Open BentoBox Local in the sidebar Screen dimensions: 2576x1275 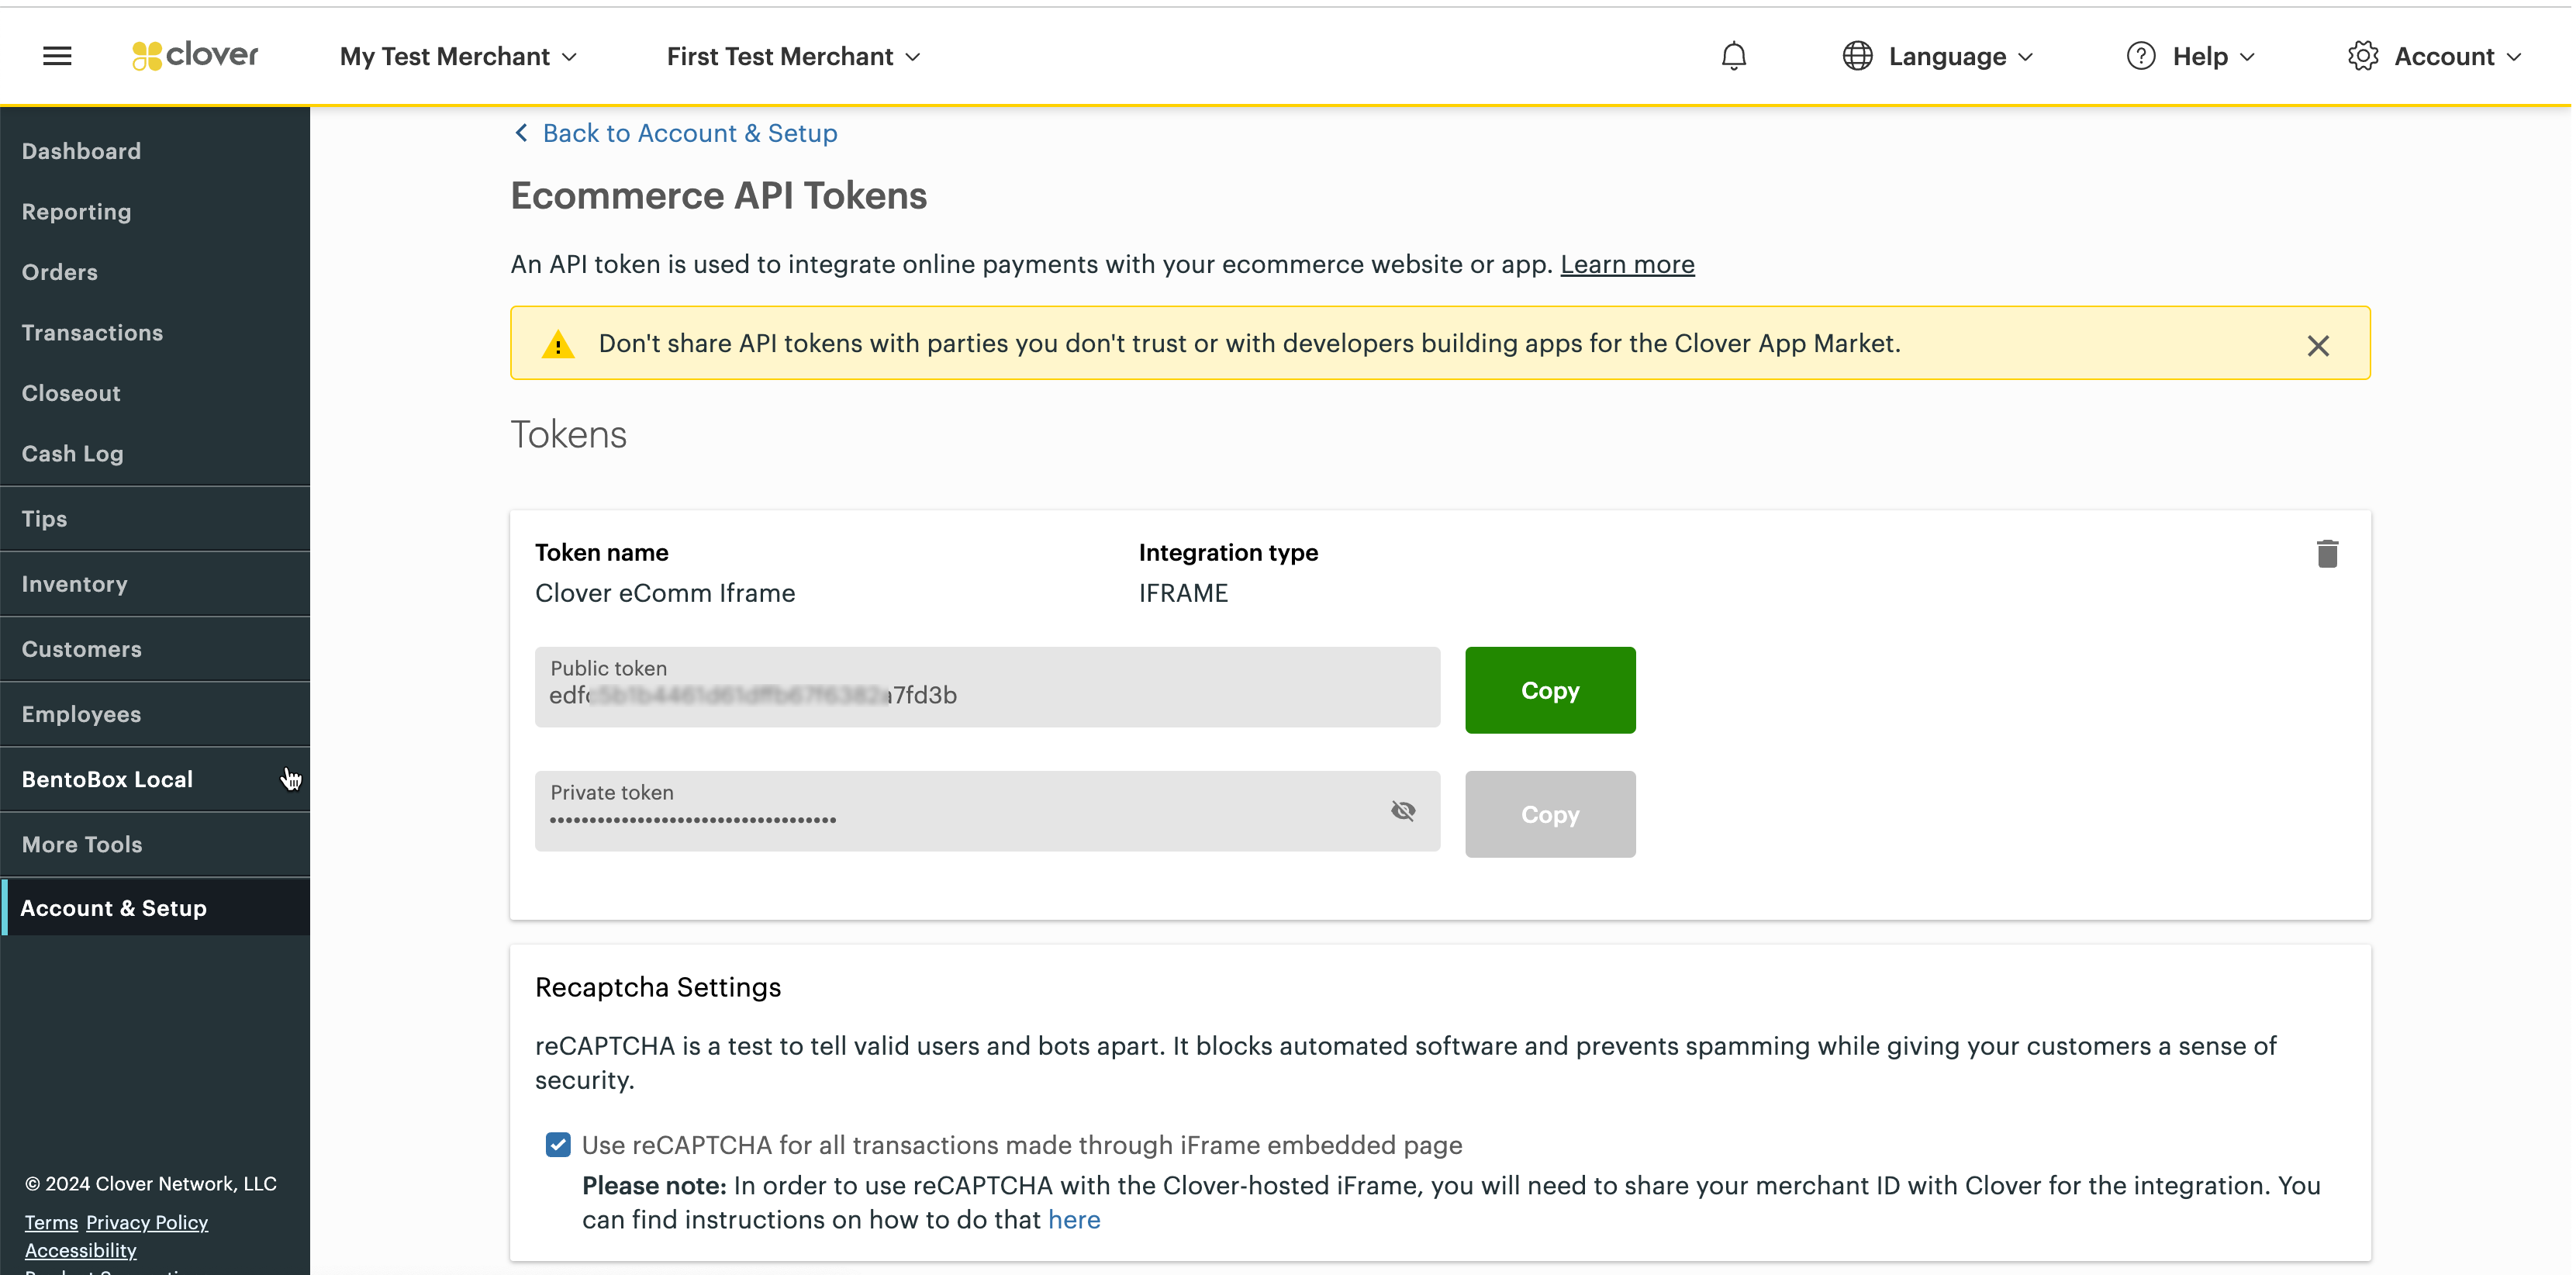155,779
